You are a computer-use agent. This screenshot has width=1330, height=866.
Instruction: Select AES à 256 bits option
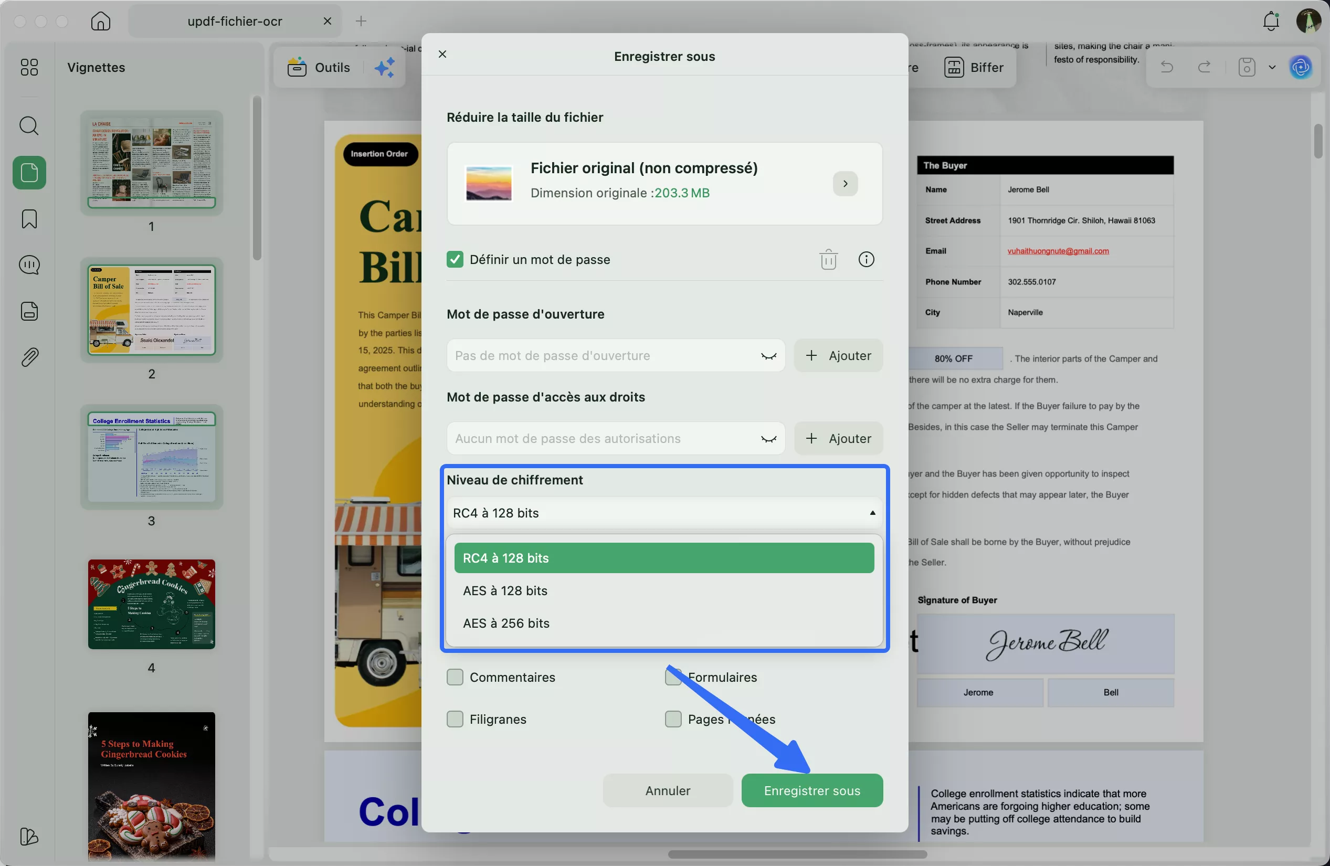point(506,624)
